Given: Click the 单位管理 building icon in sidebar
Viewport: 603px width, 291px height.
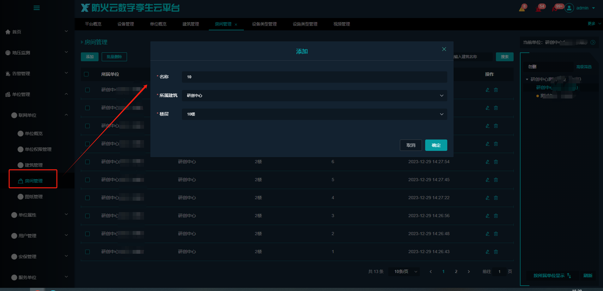Looking at the screenshot, I should tap(8, 94).
